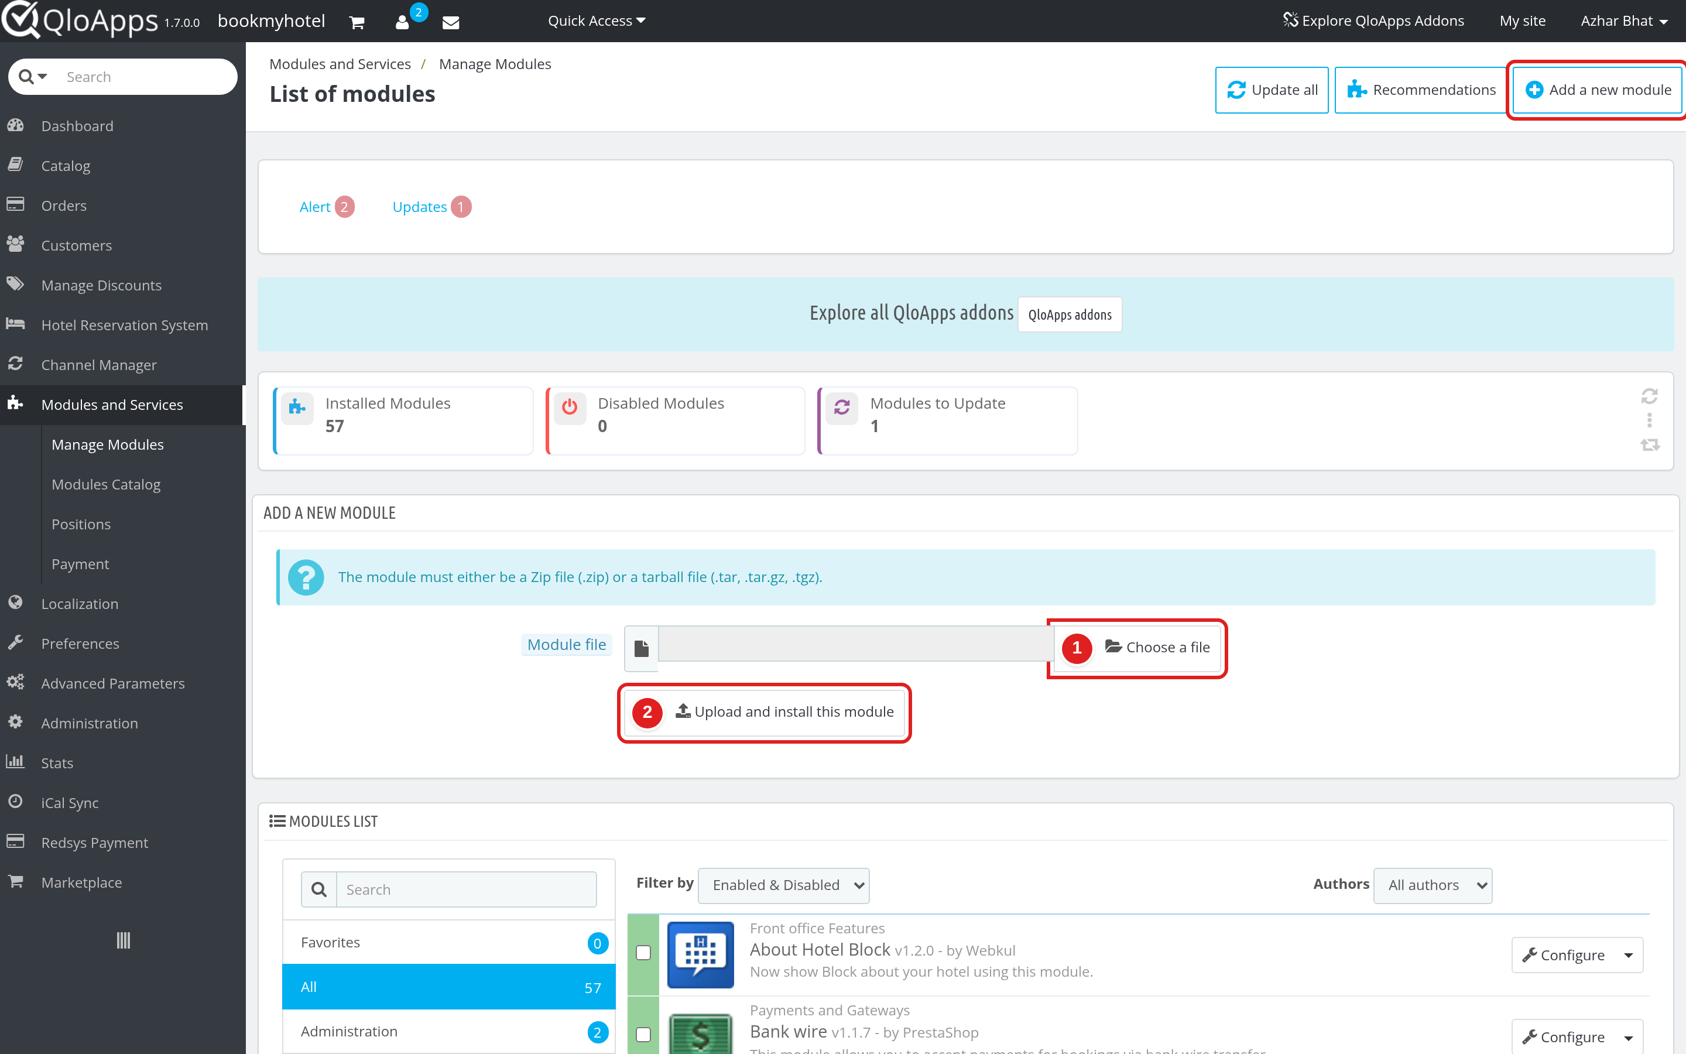
Task: Collapse the sidebar menu with bars icon
Action: [x=122, y=940]
